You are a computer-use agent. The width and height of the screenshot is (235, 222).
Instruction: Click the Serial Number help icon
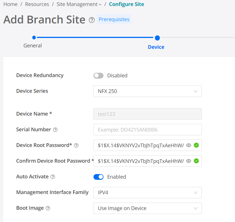coord(55,130)
